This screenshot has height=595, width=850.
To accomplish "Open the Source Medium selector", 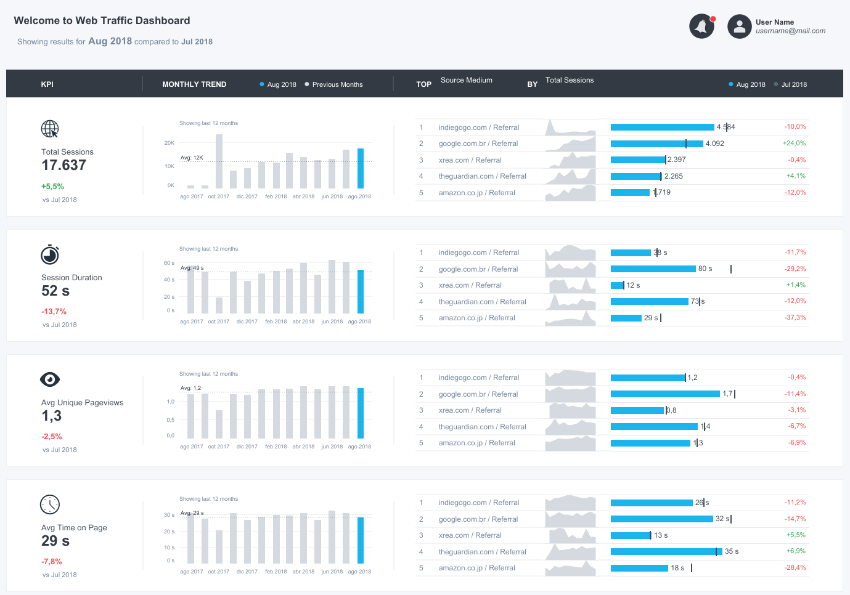I will coord(466,81).
